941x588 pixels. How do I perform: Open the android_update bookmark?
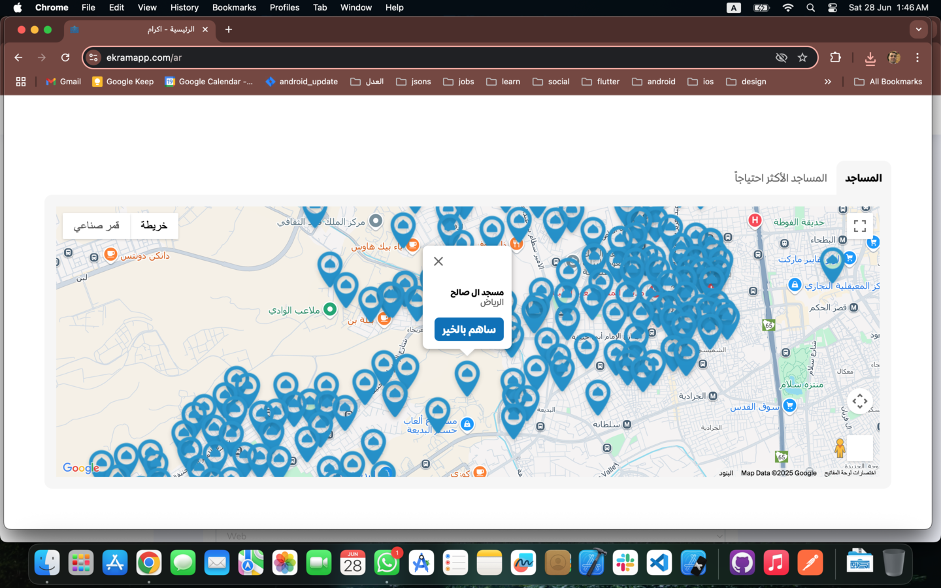tap(301, 82)
